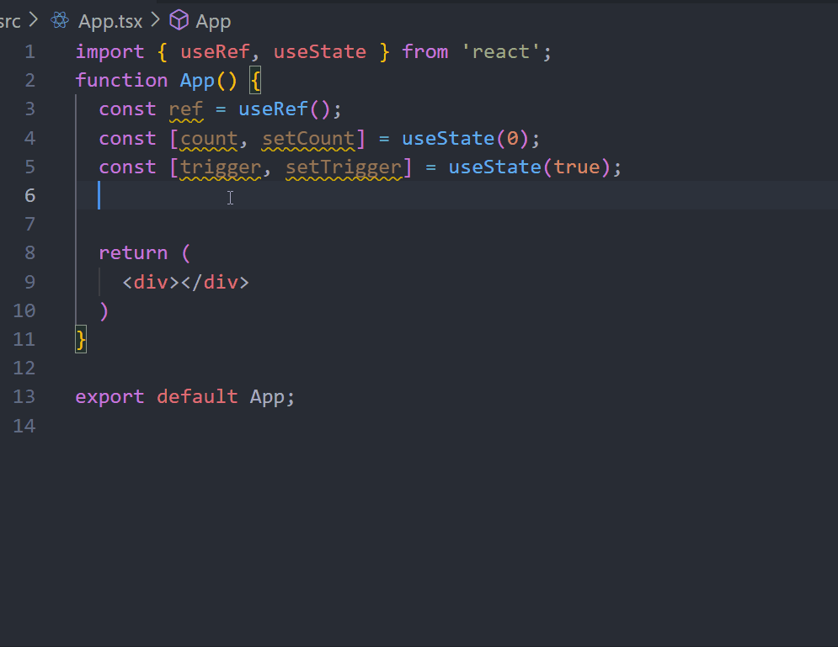The image size is (838, 647).
Task: Click the cube symbol icon in breadcrumb
Action: point(179,21)
